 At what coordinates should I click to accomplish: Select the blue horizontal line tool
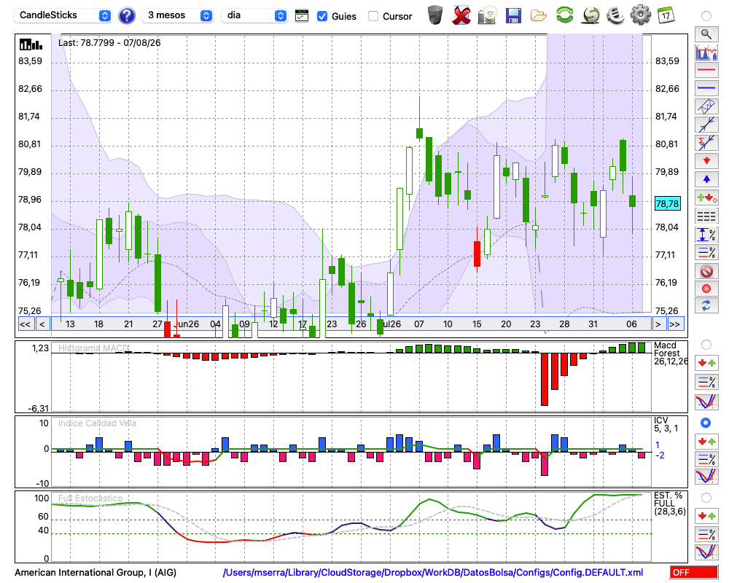[706, 88]
